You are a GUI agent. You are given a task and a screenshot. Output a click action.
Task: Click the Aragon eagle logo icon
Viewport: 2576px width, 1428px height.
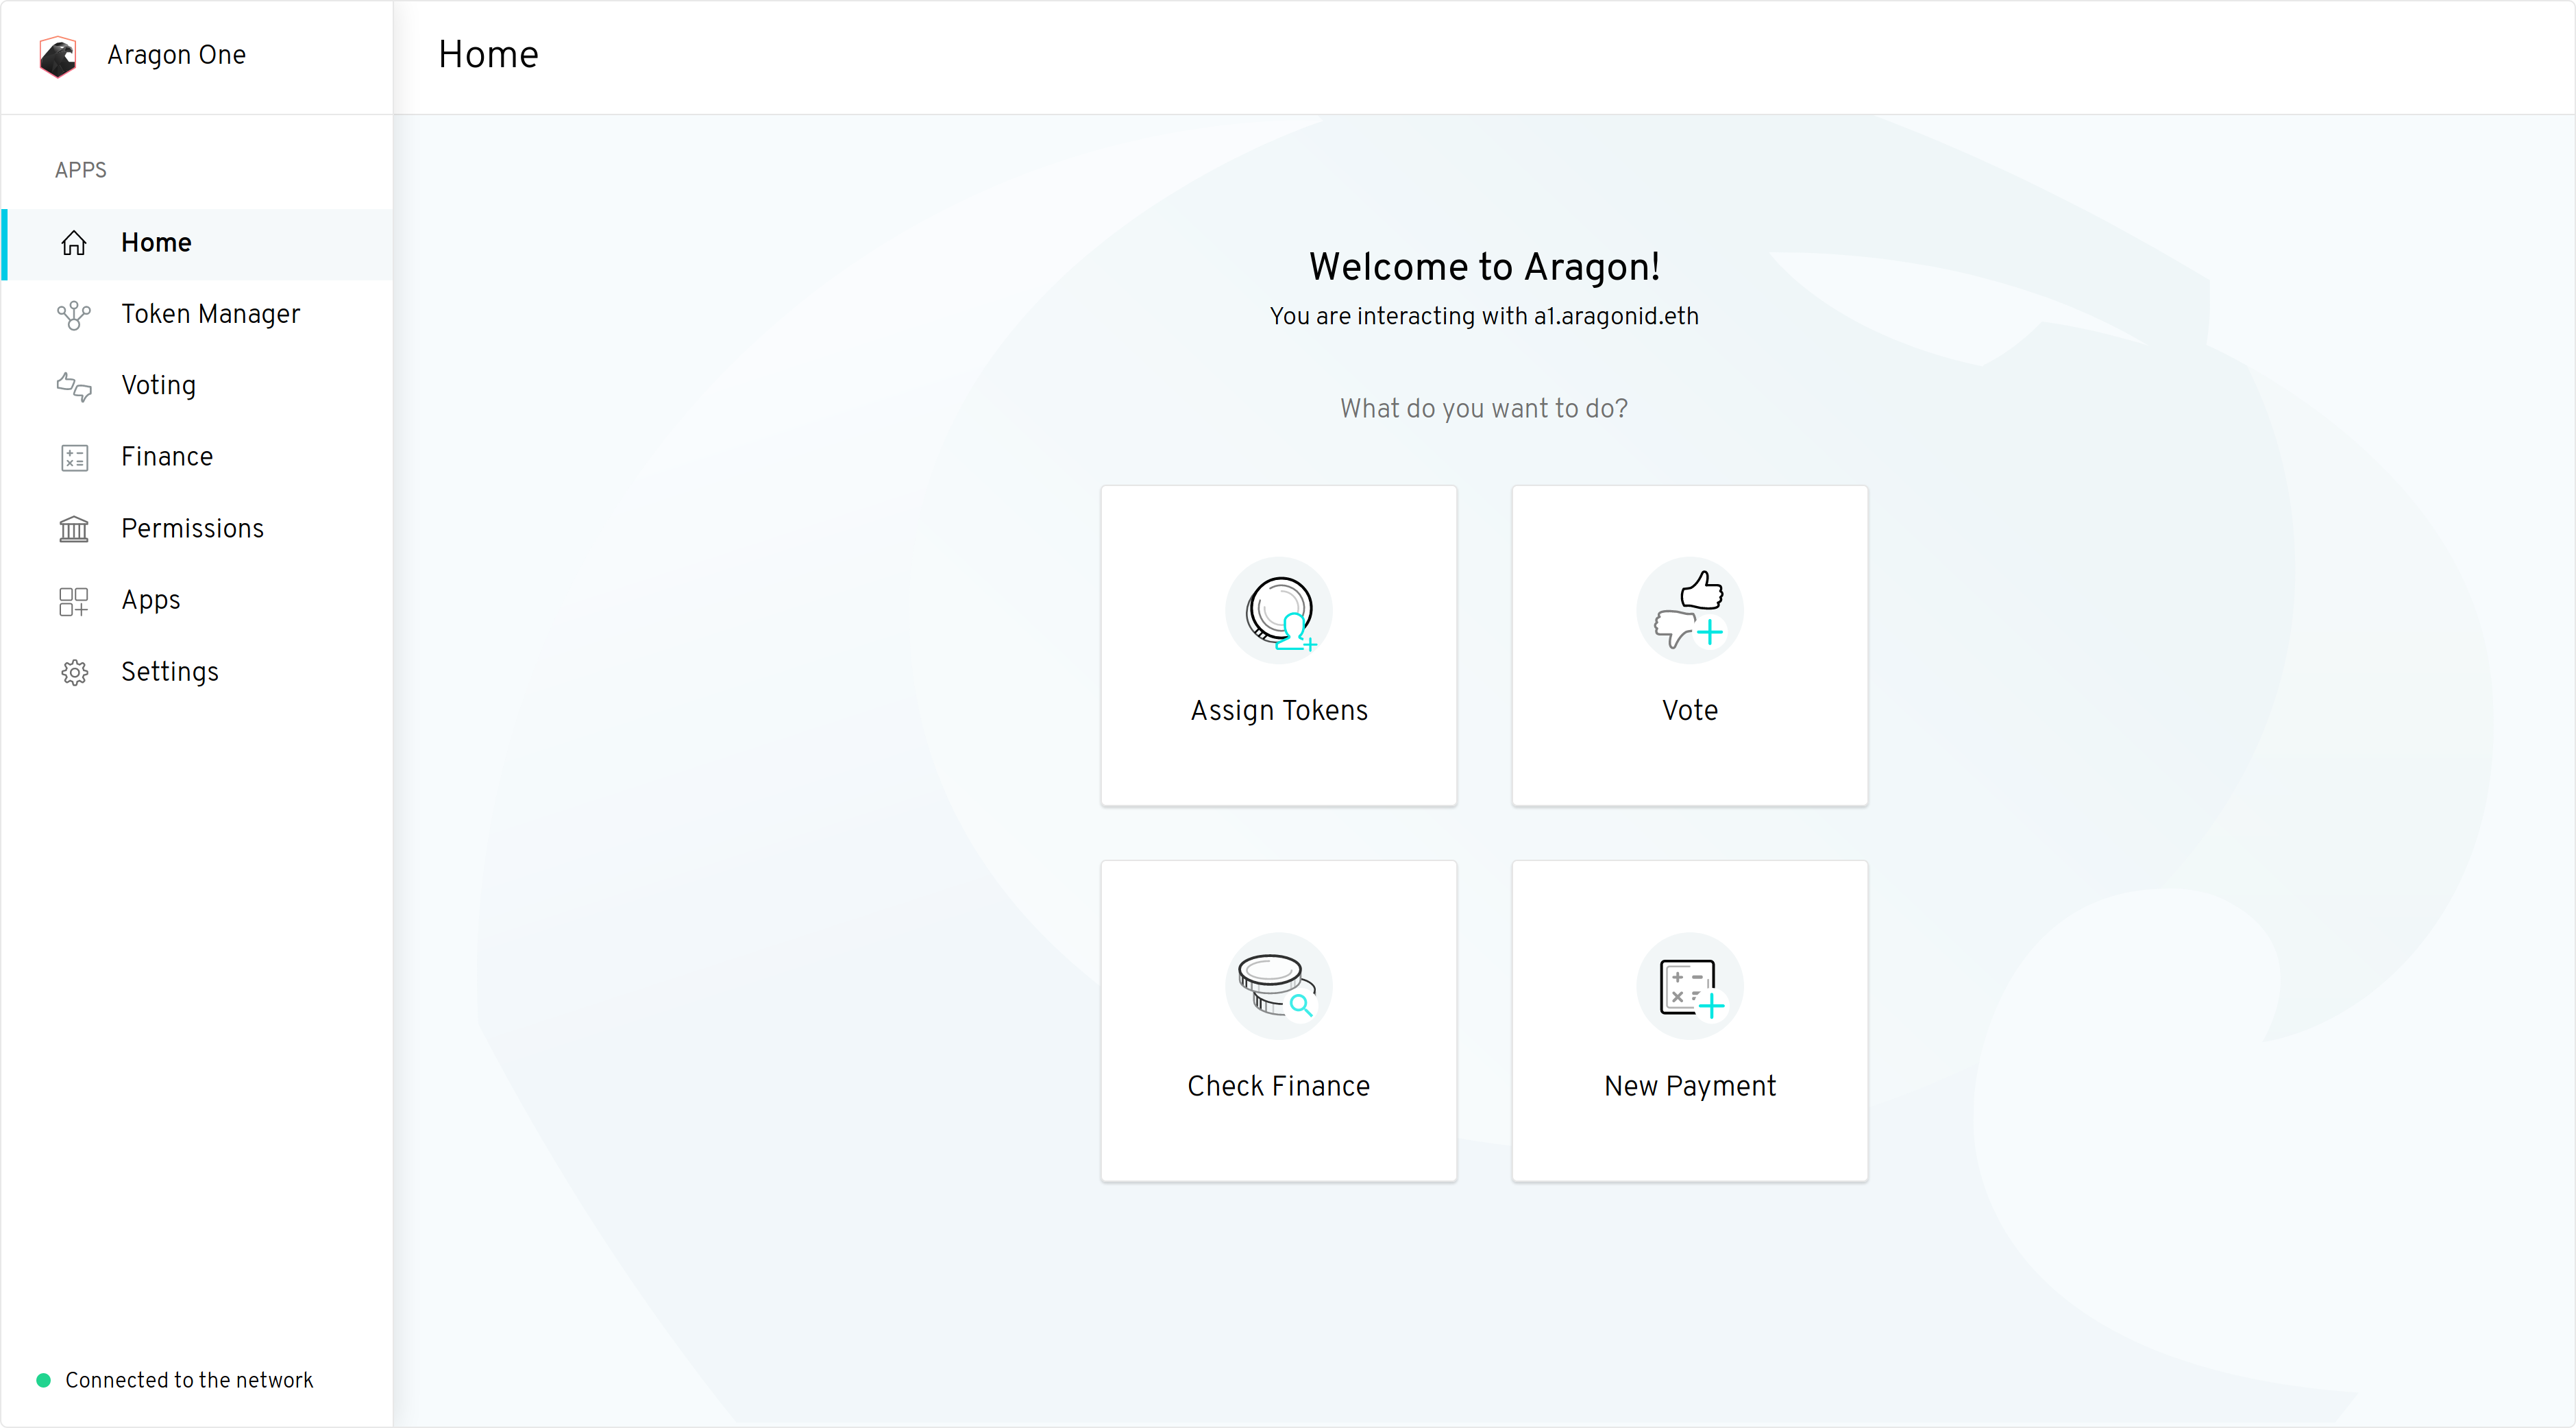[x=58, y=56]
